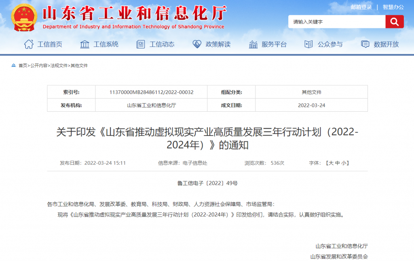
Task: Open the 数据开放 navigation menu
Action: [x=386, y=45]
